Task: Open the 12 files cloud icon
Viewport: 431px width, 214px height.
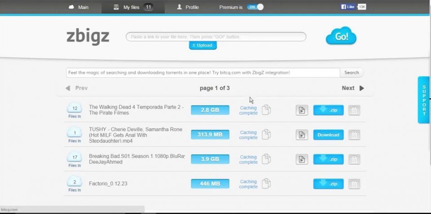Action: pyautogui.click(x=75, y=108)
